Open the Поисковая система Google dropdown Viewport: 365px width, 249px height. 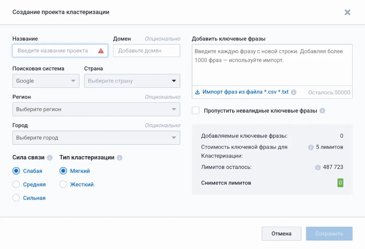pyautogui.click(x=46, y=81)
